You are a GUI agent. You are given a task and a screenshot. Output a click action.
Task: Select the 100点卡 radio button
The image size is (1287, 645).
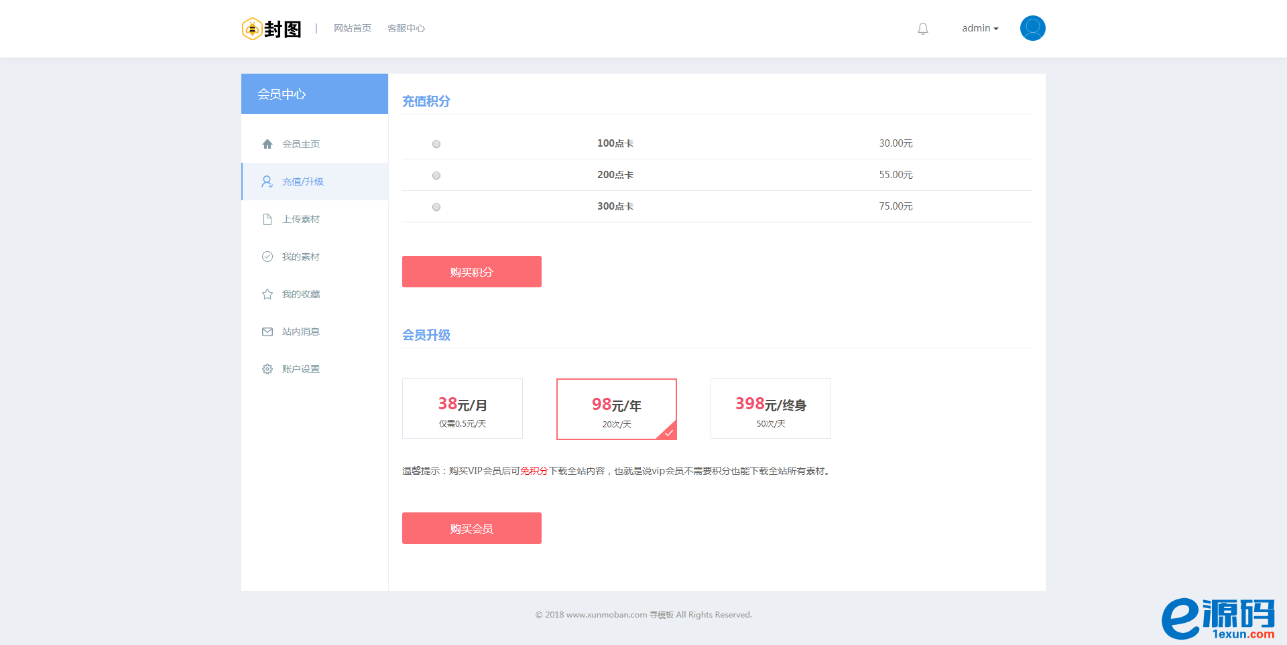point(436,144)
